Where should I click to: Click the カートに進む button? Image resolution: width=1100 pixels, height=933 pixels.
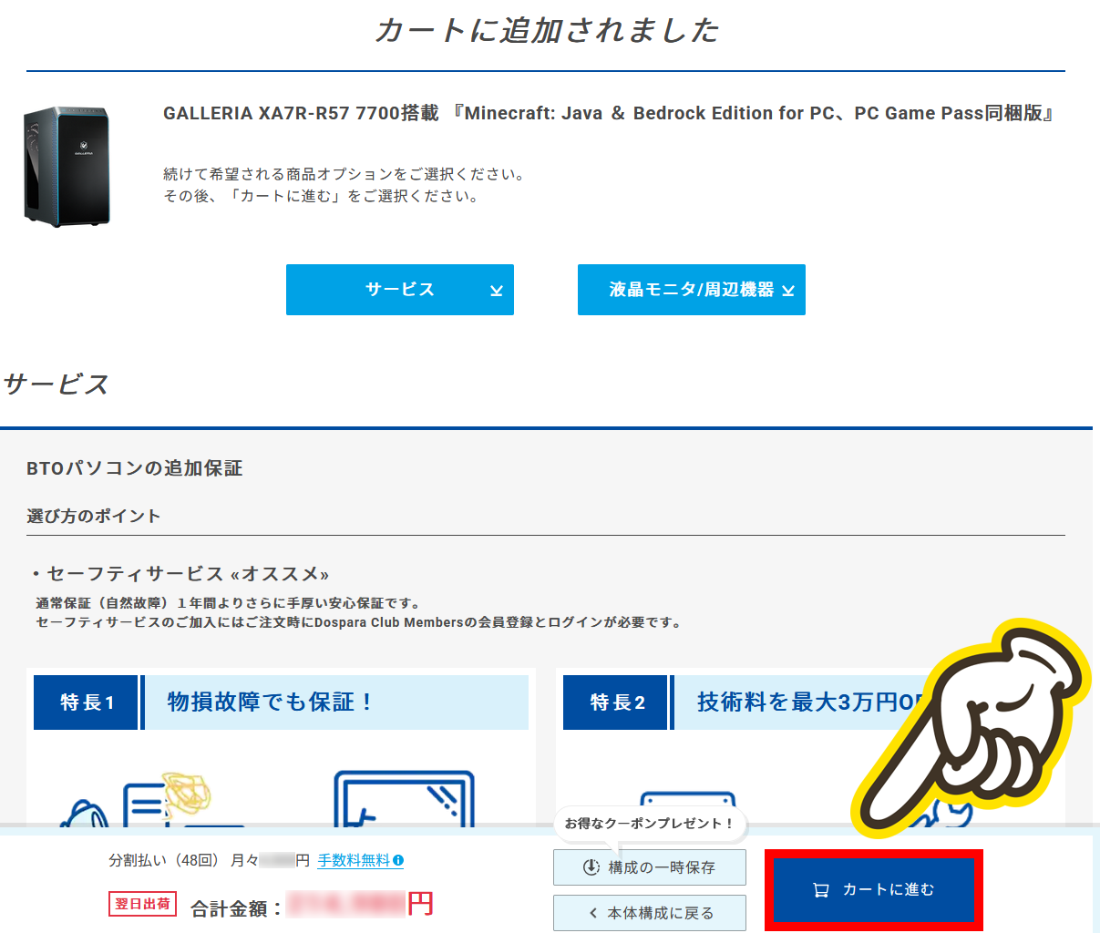coord(874,889)
